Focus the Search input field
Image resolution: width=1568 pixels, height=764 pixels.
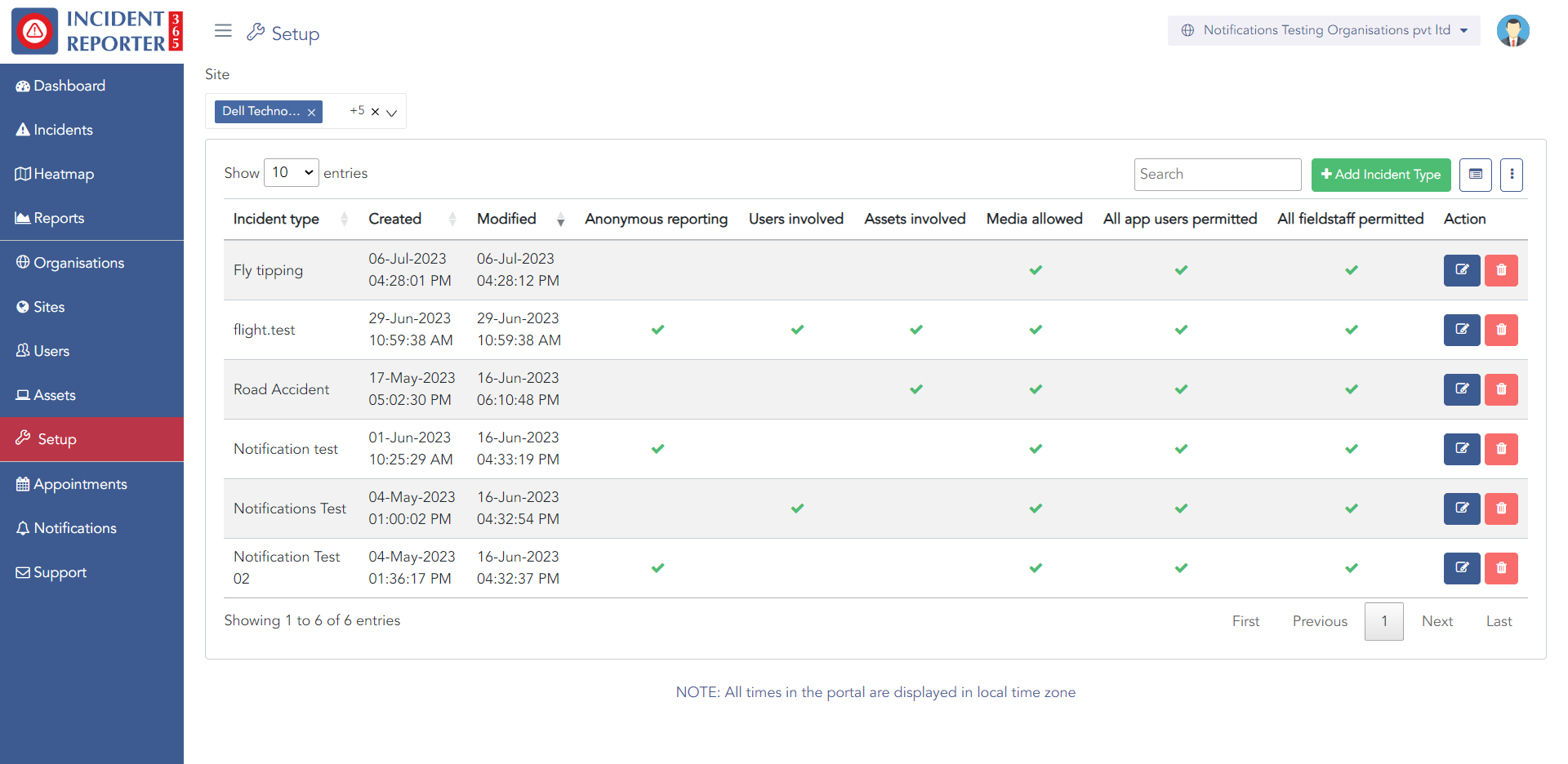[x=1217, y=175]
